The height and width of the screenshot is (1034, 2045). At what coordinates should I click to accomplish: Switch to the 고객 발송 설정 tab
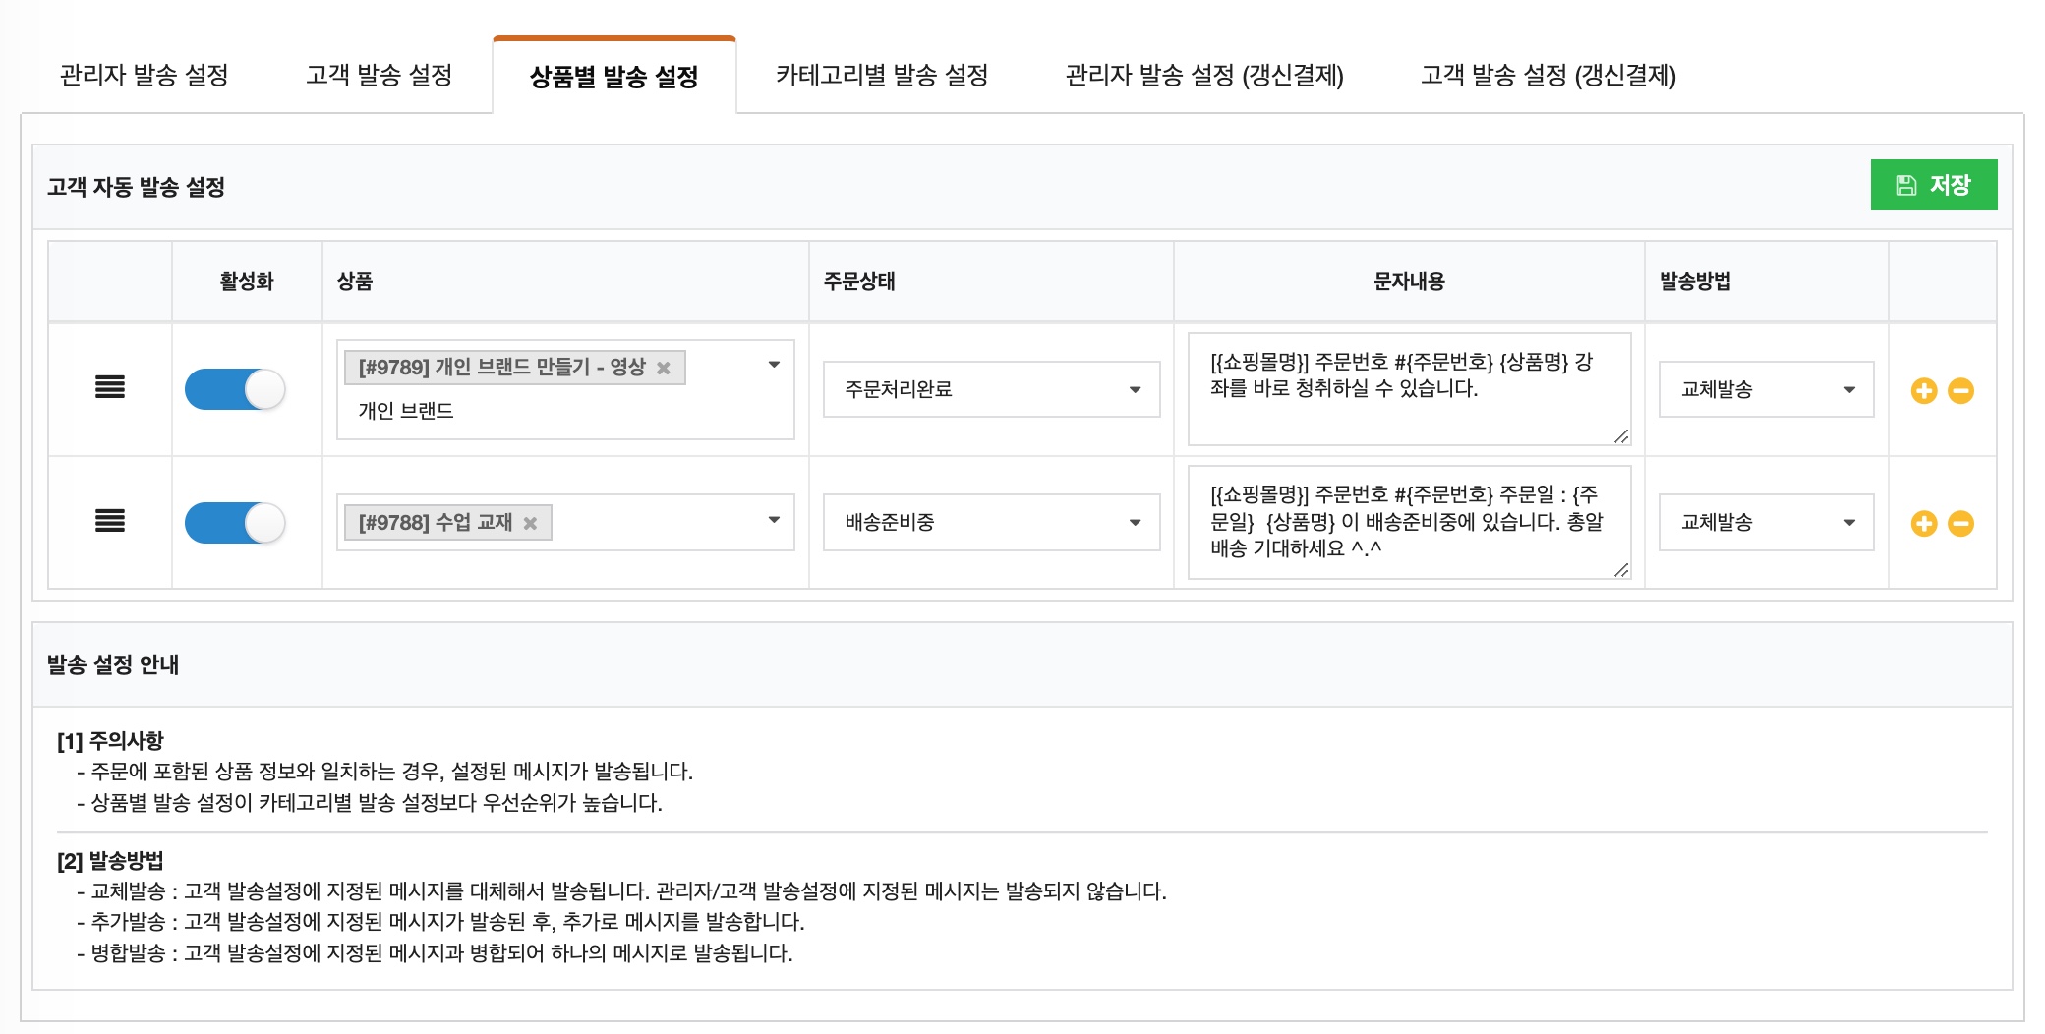tap(380, 76)
